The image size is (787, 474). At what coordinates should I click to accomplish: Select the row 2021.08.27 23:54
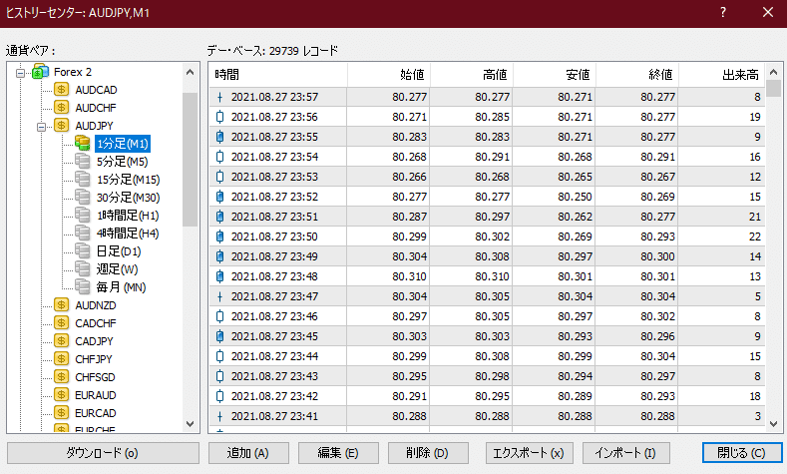tap(487, 157)
